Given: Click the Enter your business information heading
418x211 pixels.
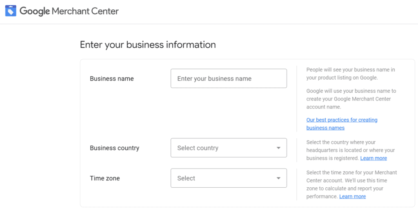Looking at the screenshot, I should pos(148,44).
